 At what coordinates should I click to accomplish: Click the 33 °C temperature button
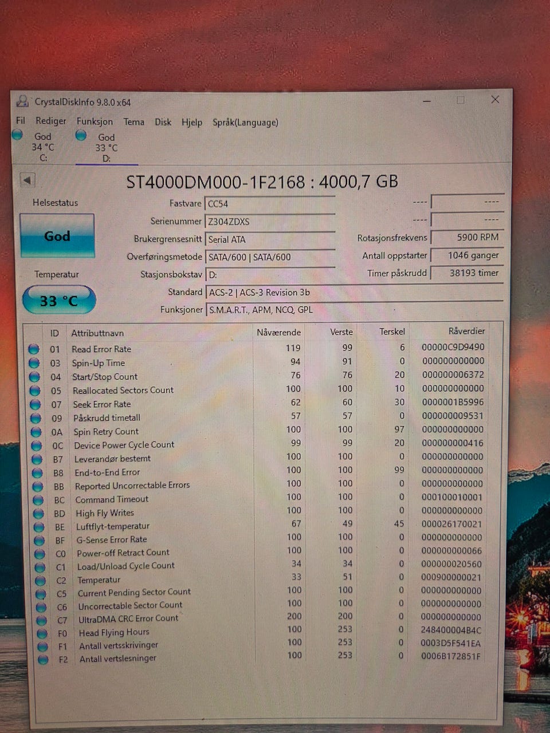tap(58, 301)
